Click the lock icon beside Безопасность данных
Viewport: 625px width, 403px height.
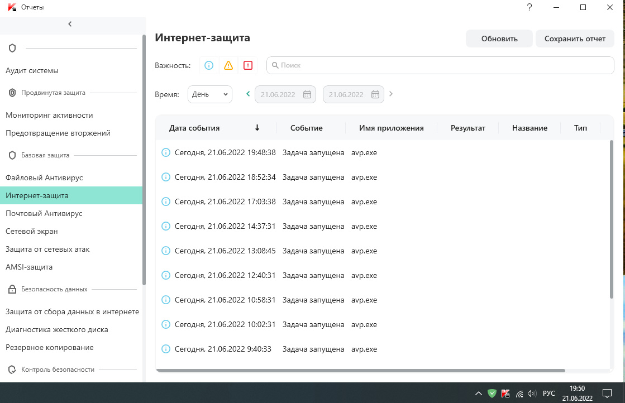pyautogui.click(x=12, y=289)
